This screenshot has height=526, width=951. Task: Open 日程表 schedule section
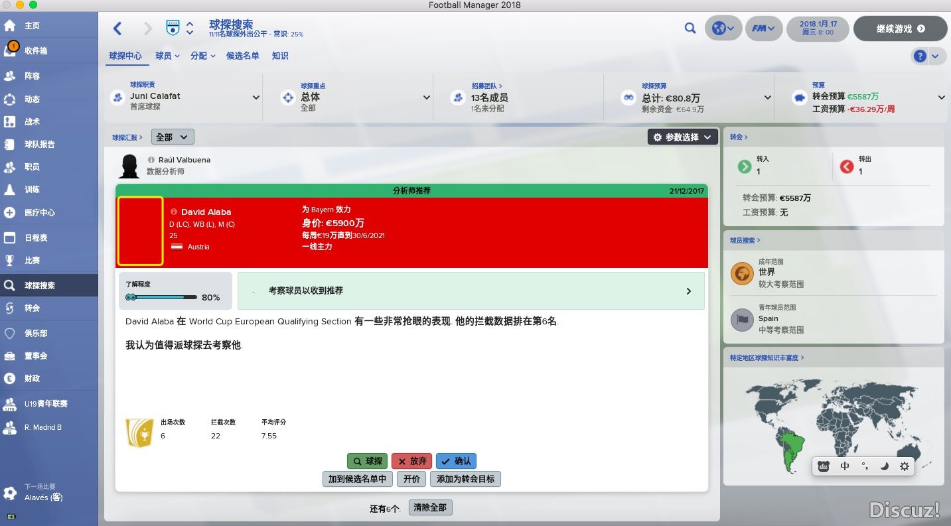coord(49,237)
